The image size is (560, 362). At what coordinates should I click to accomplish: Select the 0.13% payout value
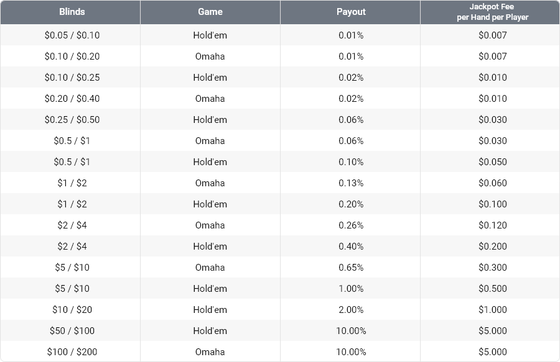[351, 183]
